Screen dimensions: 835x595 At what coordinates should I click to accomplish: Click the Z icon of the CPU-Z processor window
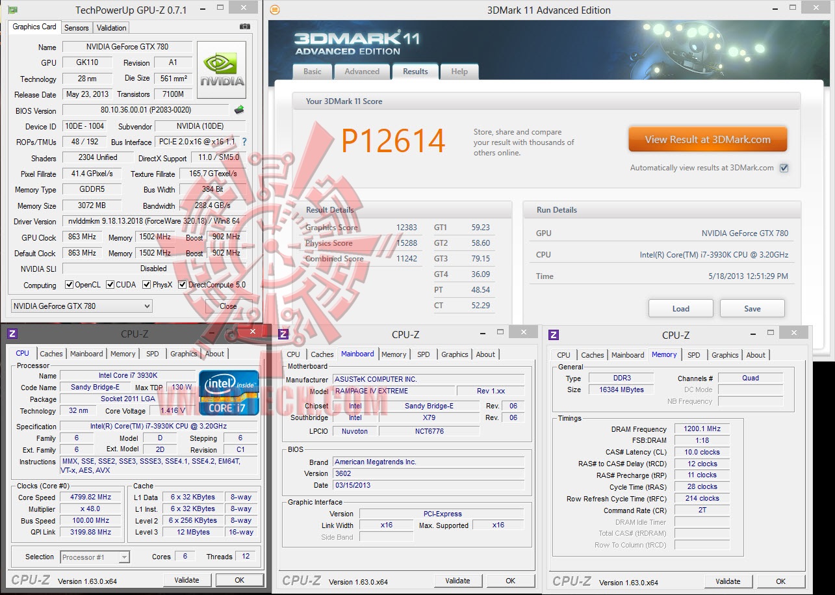(12, 334)
